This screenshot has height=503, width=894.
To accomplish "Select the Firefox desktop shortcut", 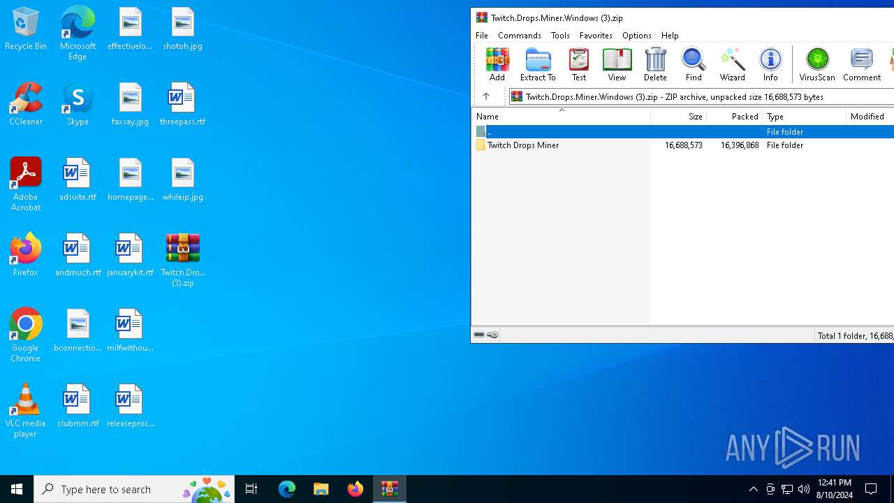I will (26, 255).
